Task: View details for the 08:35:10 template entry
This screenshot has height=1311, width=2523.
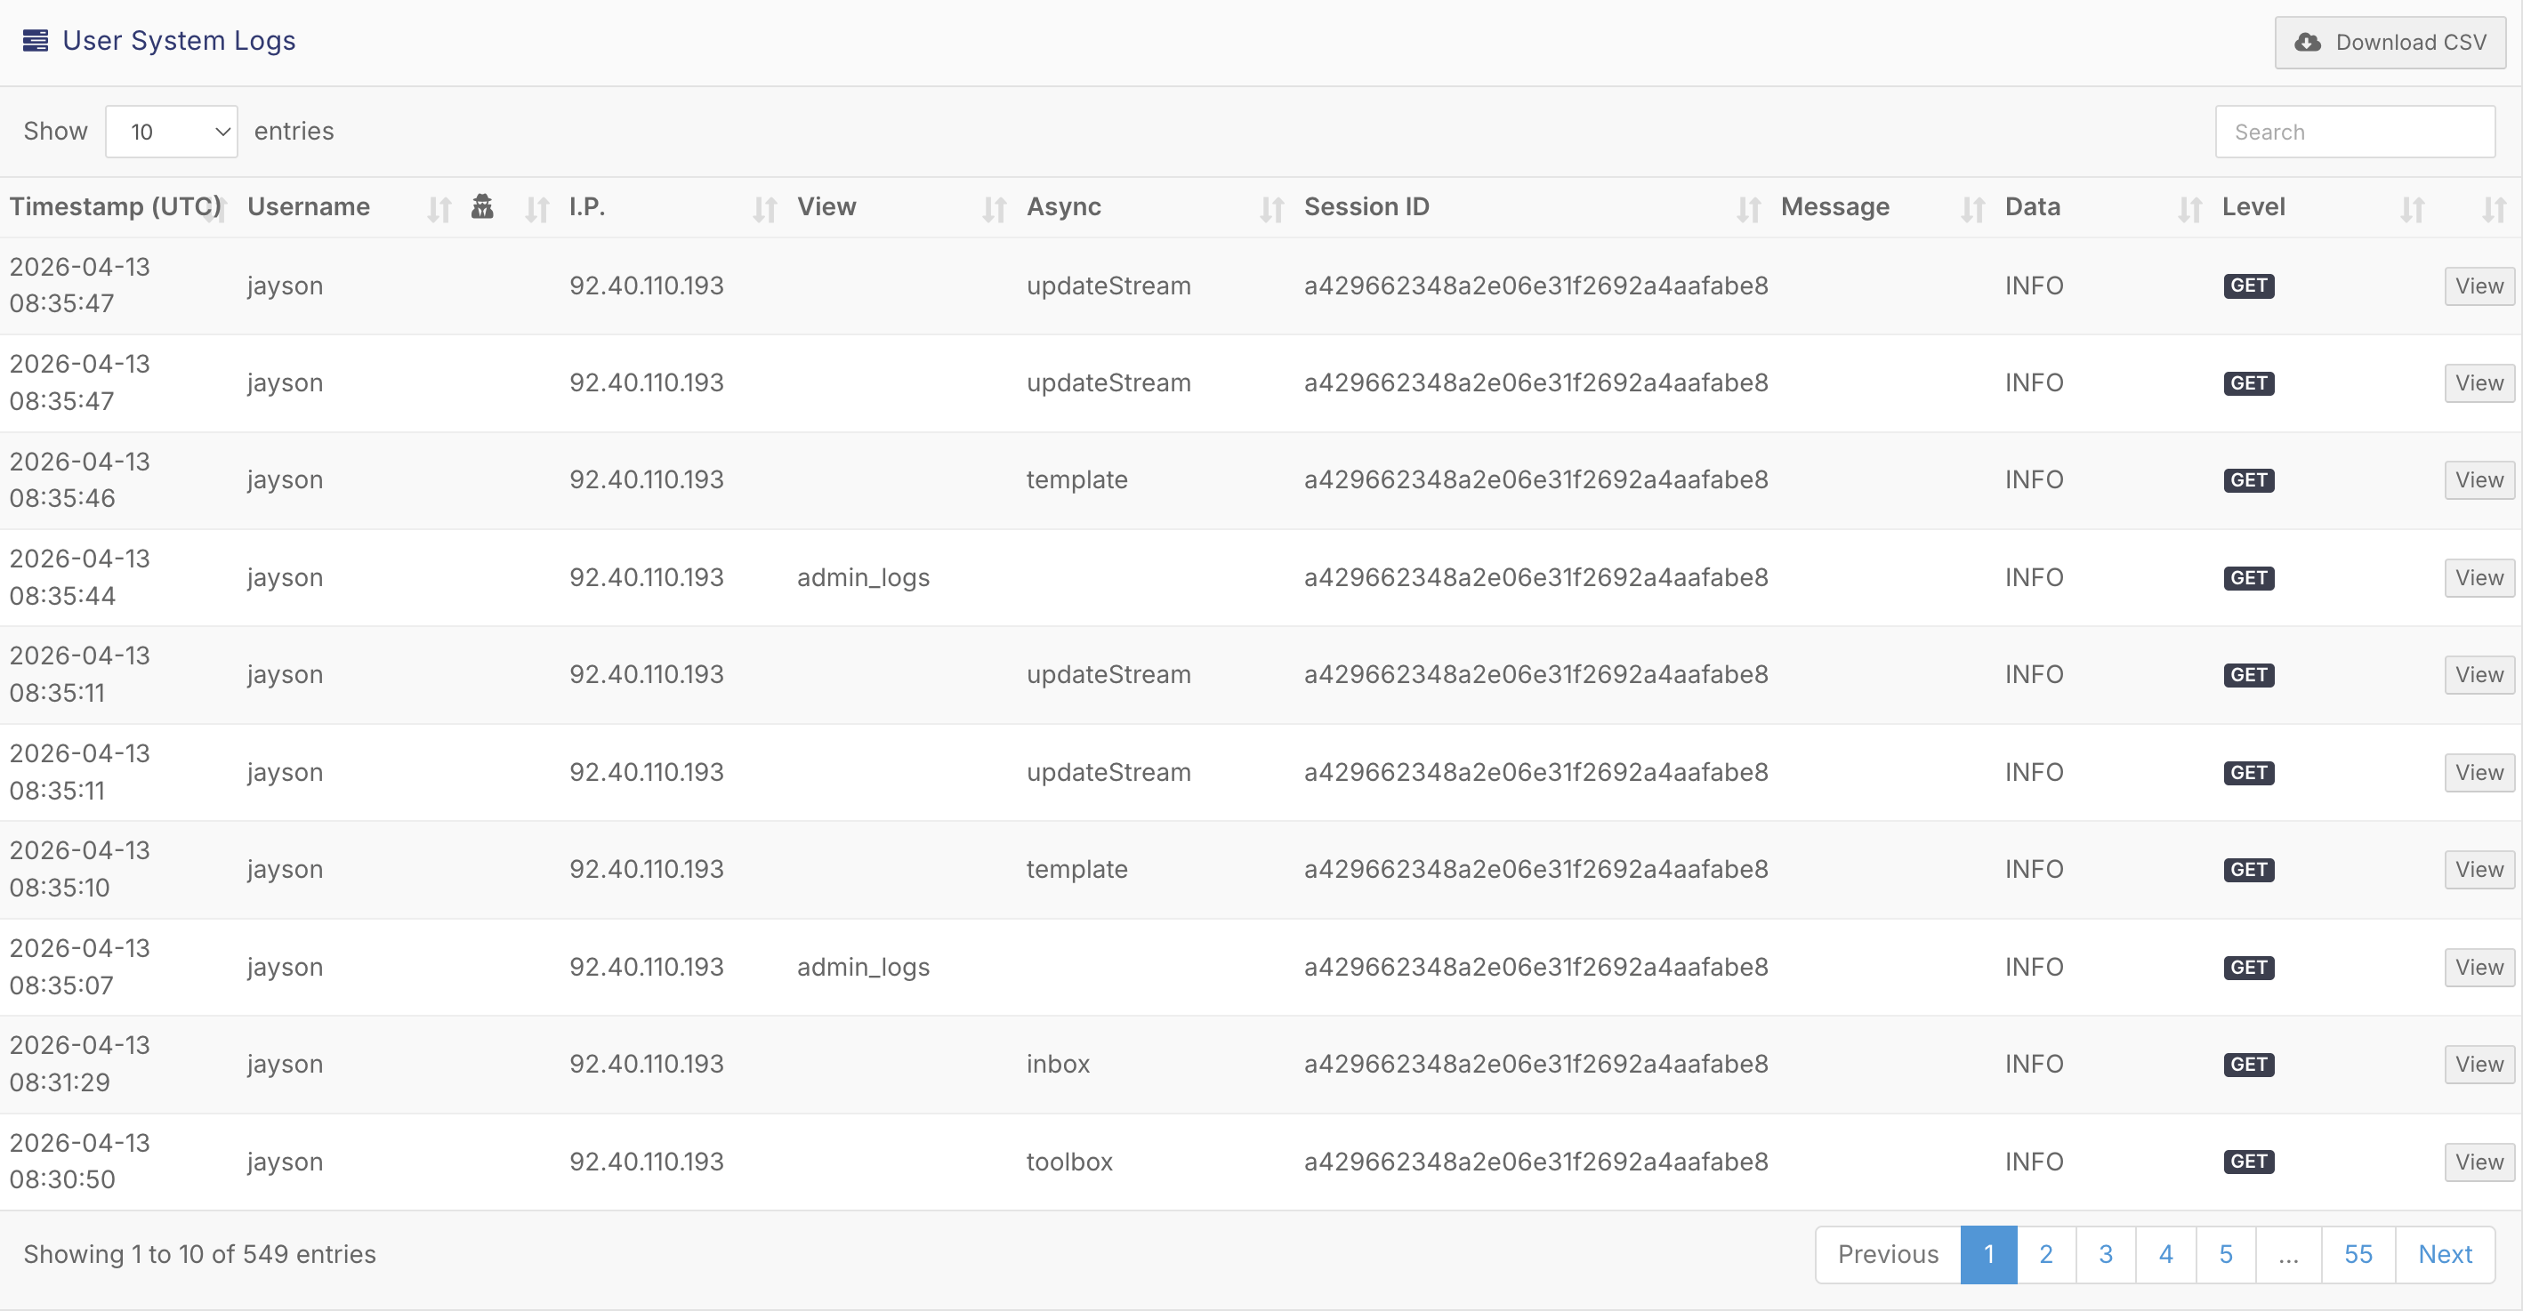Action: 2479,870
